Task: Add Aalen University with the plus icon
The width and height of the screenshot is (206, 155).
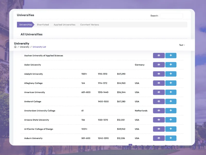Action: point(171,65)
